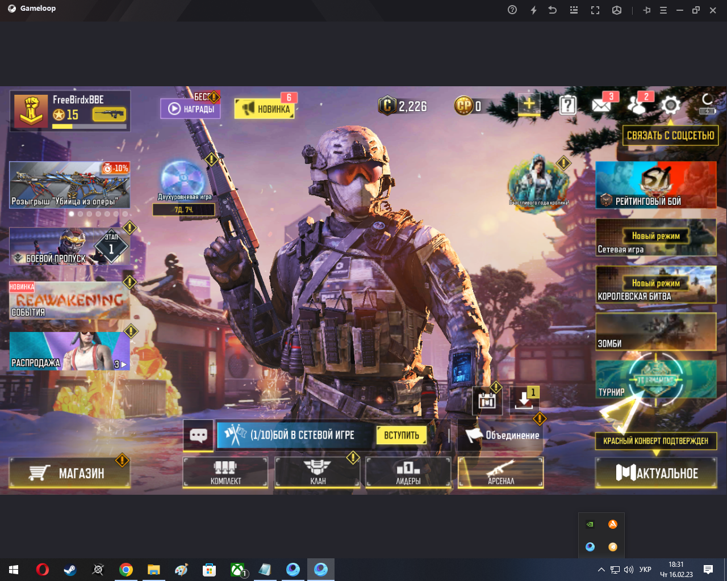This screenshot has width=727, height=581.
Task: Open the friends list icon
Action: pyautogui.click(x=637, y=105)
